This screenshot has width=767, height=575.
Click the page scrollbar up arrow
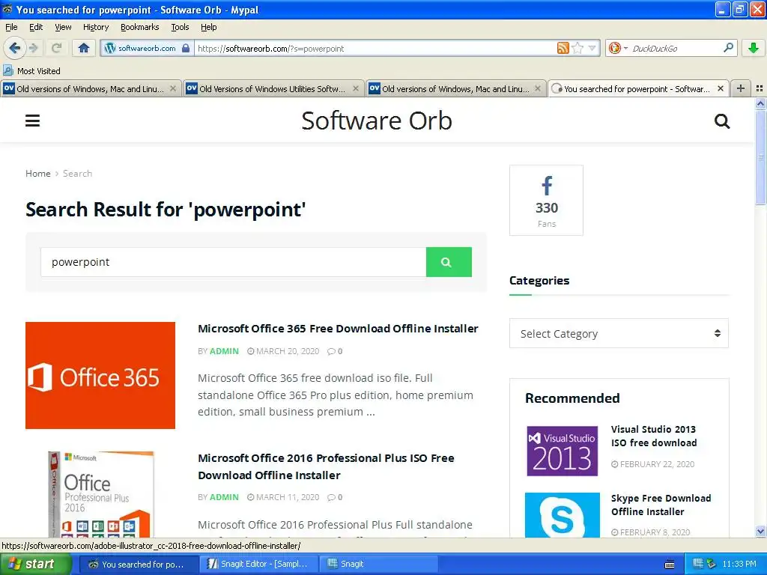(x=760, y=103)
